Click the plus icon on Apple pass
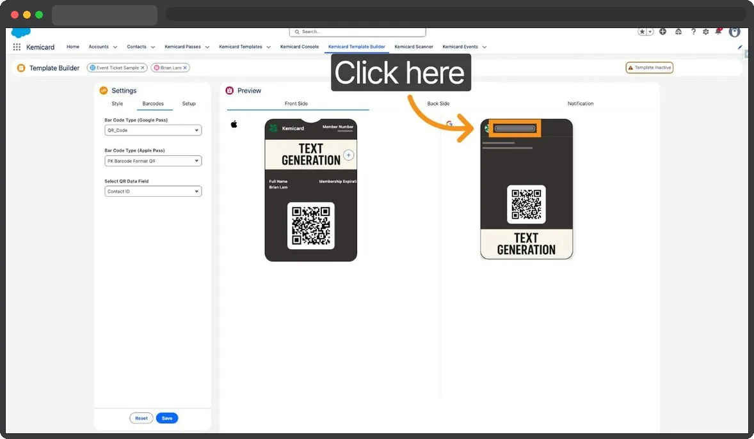The image size is (754, 439). point(349,155)
